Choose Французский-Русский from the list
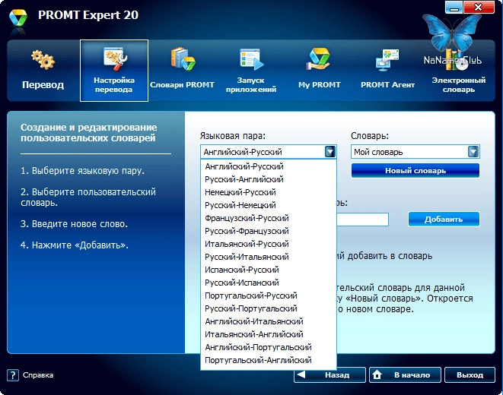Image resolution: width=503 pixels, height=395 pixels. (x=269, y=218)
